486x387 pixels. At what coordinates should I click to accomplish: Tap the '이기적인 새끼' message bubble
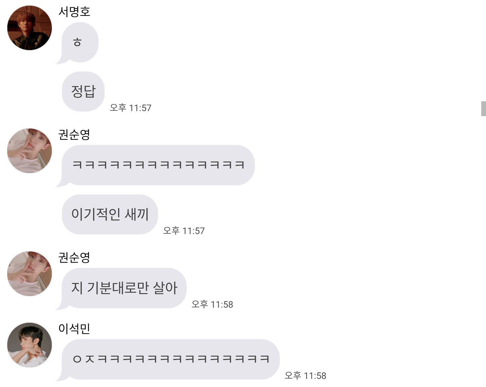click(110, 214)
